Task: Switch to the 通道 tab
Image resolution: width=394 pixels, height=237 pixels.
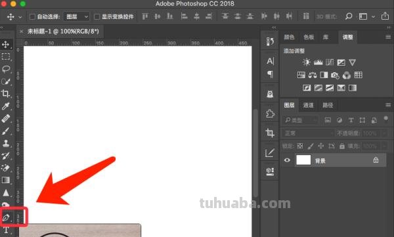Action: click(308, 105)
